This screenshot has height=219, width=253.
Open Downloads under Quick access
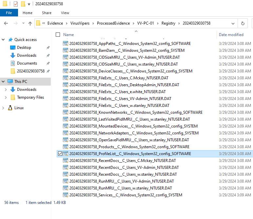[27, 55]
